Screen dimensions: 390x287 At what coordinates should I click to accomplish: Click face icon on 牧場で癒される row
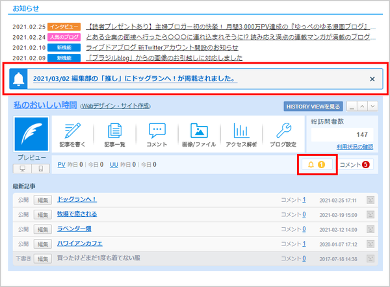click(x=370, y=215)
